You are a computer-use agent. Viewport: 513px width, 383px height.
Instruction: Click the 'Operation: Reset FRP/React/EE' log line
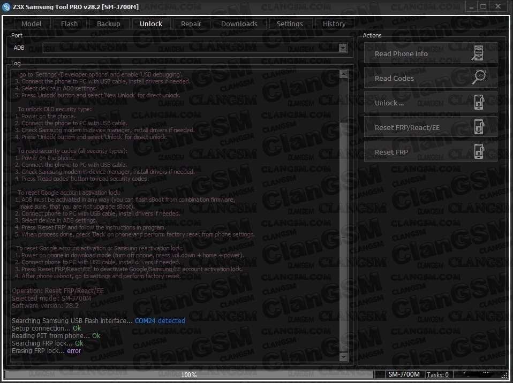coord(58,291)
